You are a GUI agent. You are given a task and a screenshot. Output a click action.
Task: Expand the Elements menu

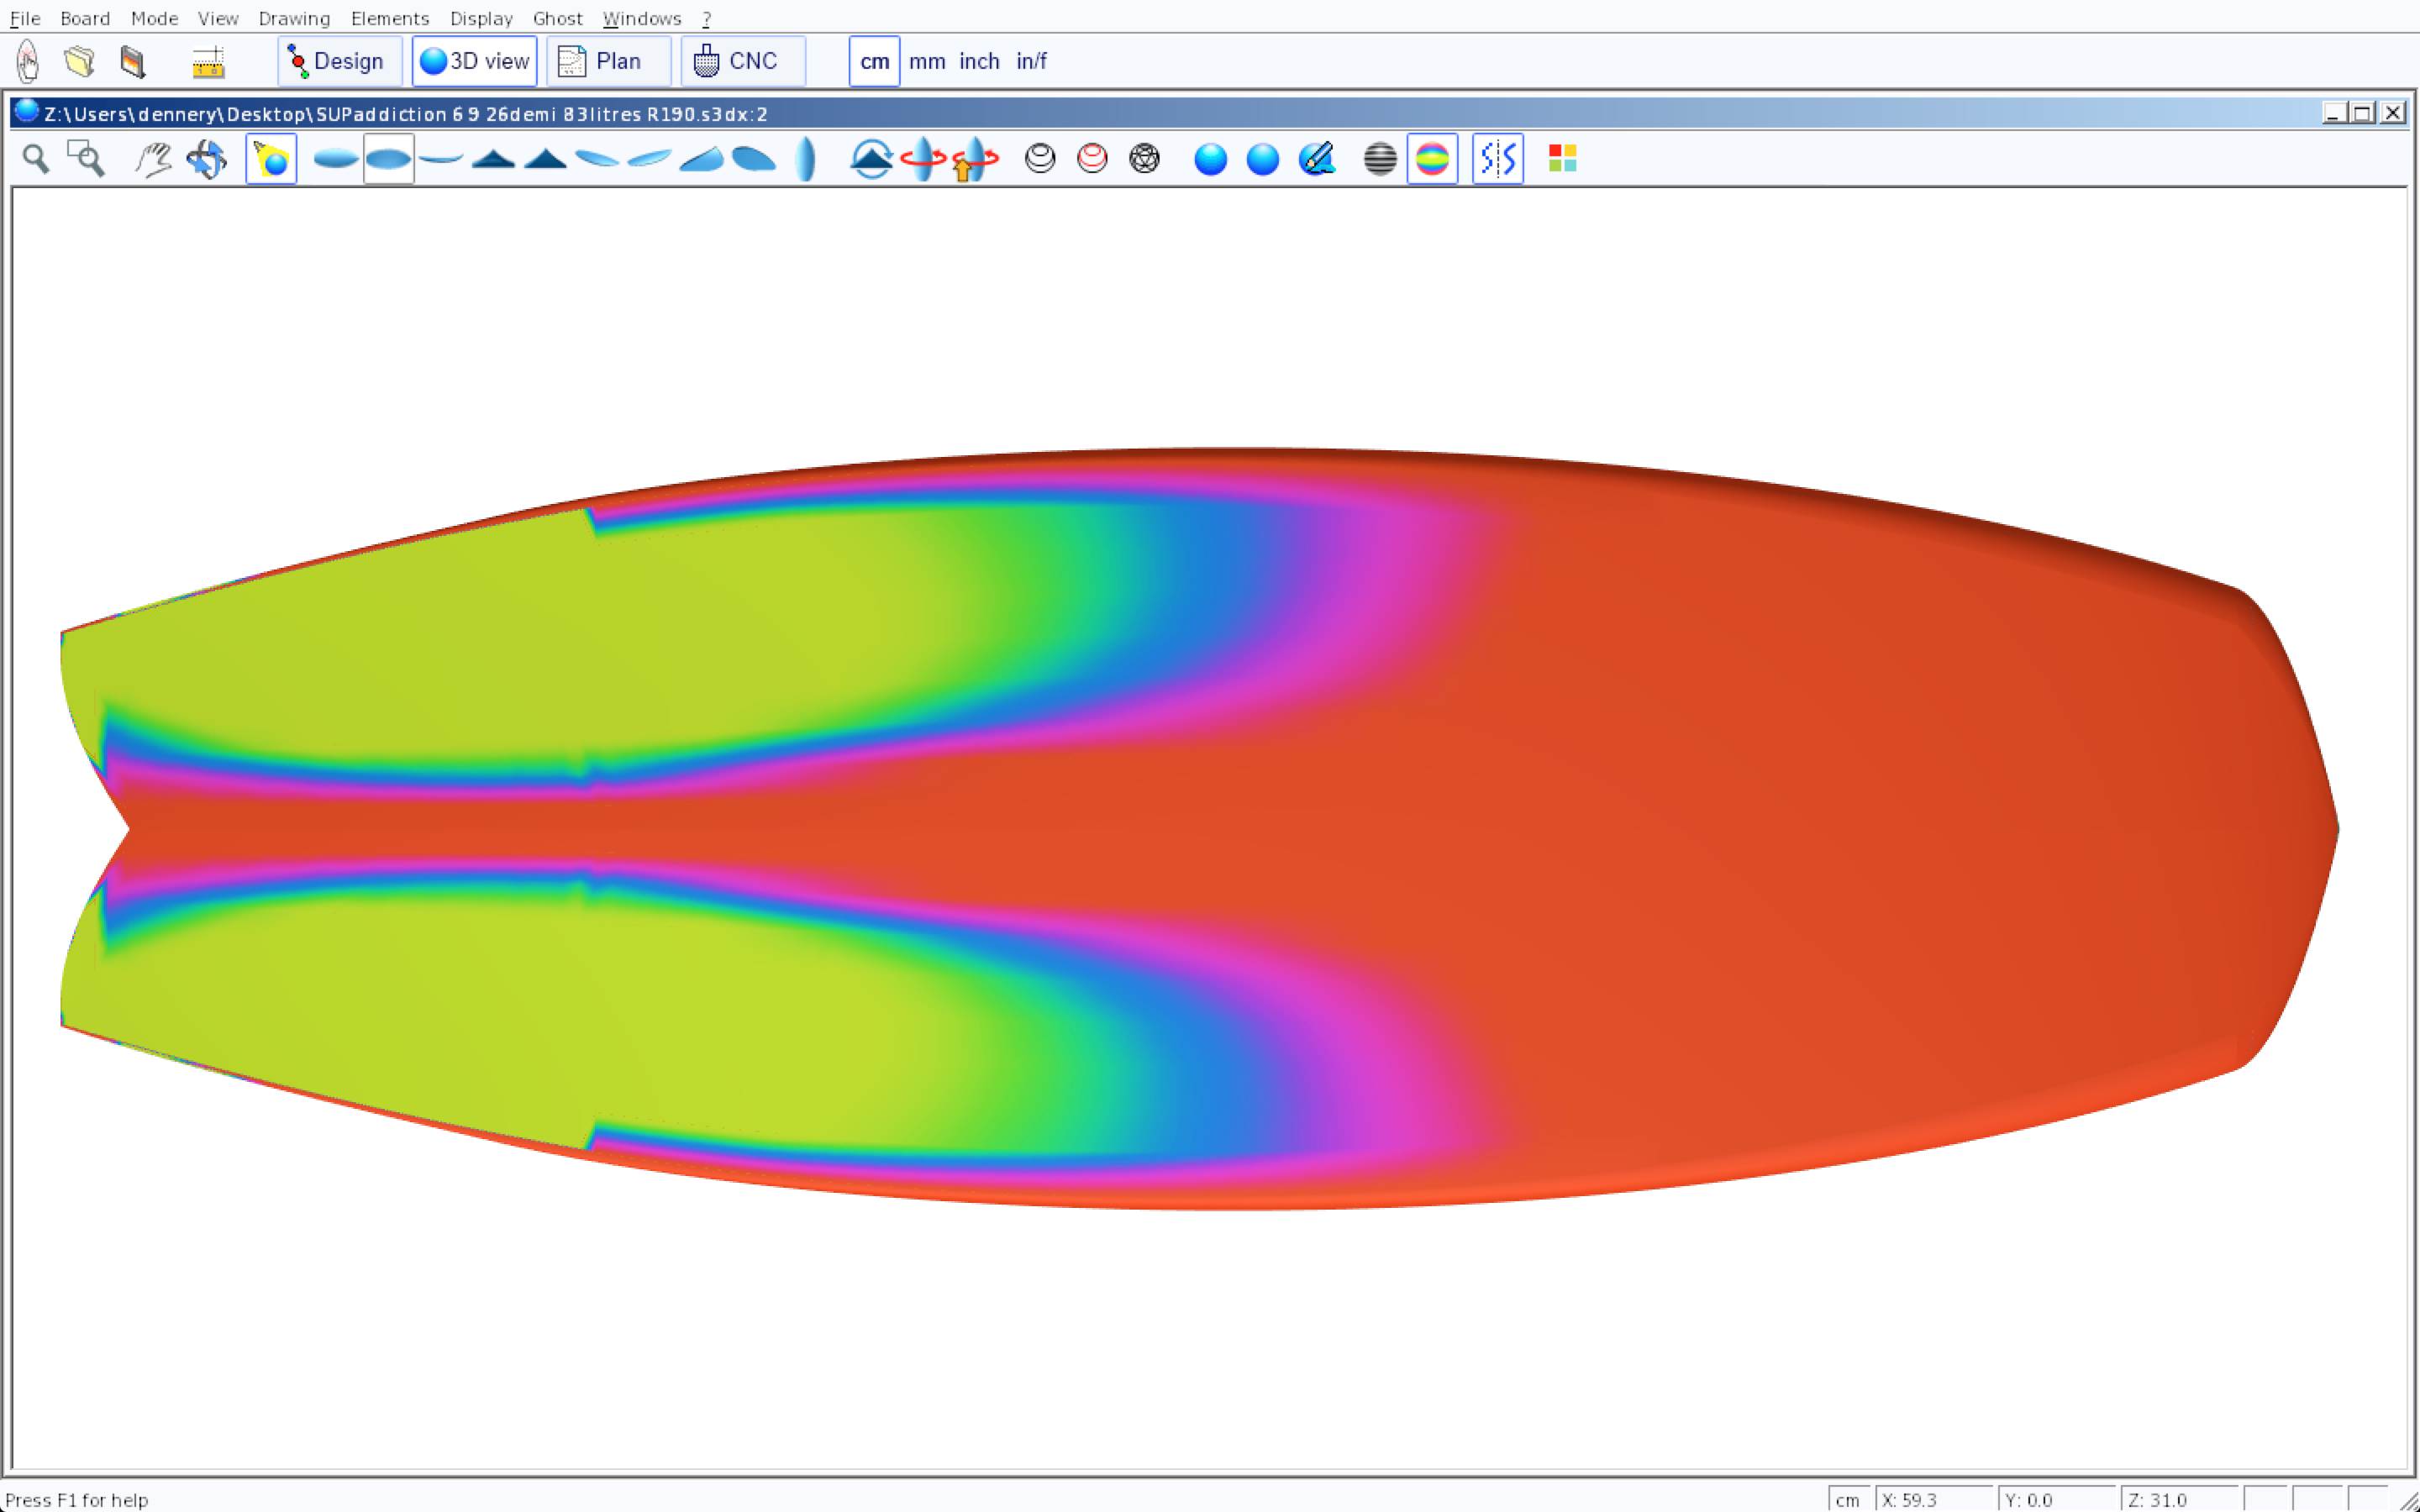[x=389, y=18]
